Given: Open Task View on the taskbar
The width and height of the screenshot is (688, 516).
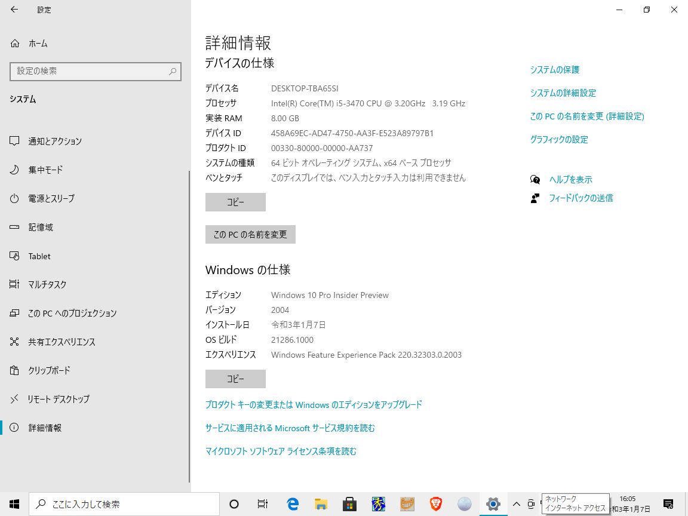Looking at the screenshot, I should [x=262, y=503].
